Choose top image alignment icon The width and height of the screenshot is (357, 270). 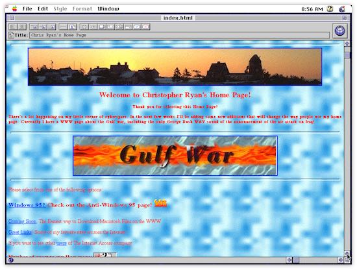click(34, 27)
